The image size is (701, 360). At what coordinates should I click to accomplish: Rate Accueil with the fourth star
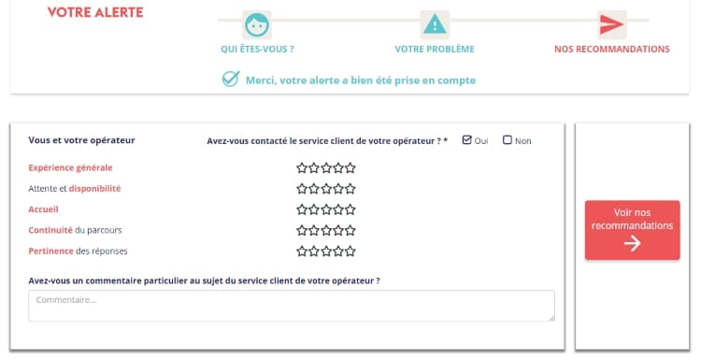click(338, 209)
